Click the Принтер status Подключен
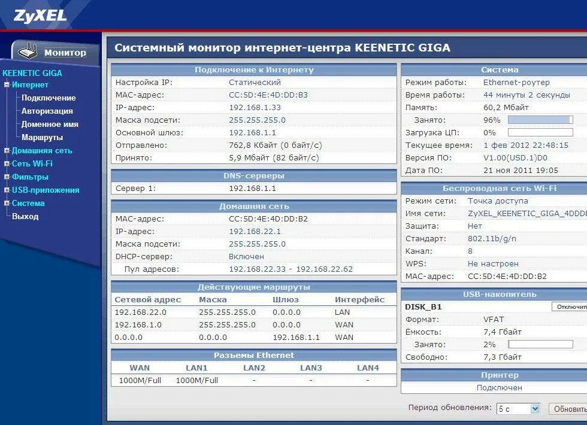Image resolution: width=587 pixels, height=425 pixels. tap(499, 388)
